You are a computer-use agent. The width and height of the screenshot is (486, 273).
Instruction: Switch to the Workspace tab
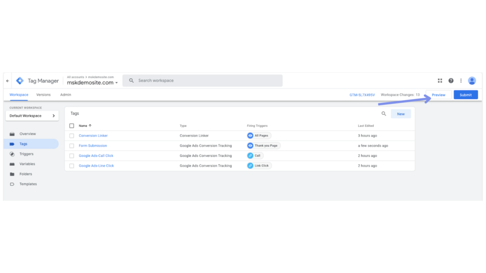[19, 95]
